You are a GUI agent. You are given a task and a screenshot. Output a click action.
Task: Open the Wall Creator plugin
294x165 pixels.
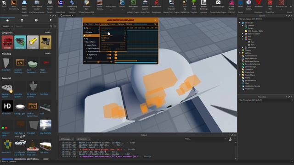pos(133,5)
